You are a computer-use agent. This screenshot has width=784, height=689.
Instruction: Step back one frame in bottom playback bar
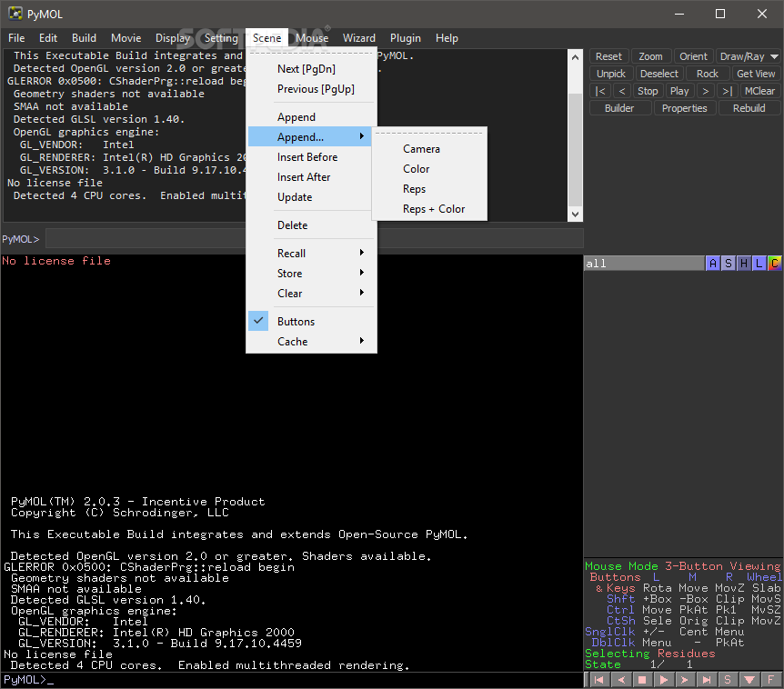point(621,680)
